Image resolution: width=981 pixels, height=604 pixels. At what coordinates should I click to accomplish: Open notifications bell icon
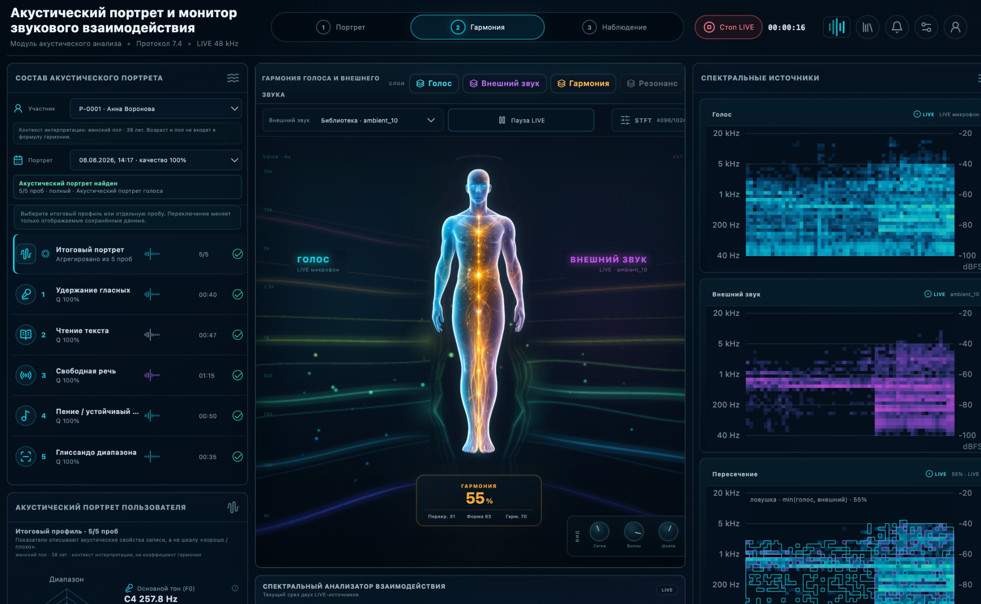897,27
